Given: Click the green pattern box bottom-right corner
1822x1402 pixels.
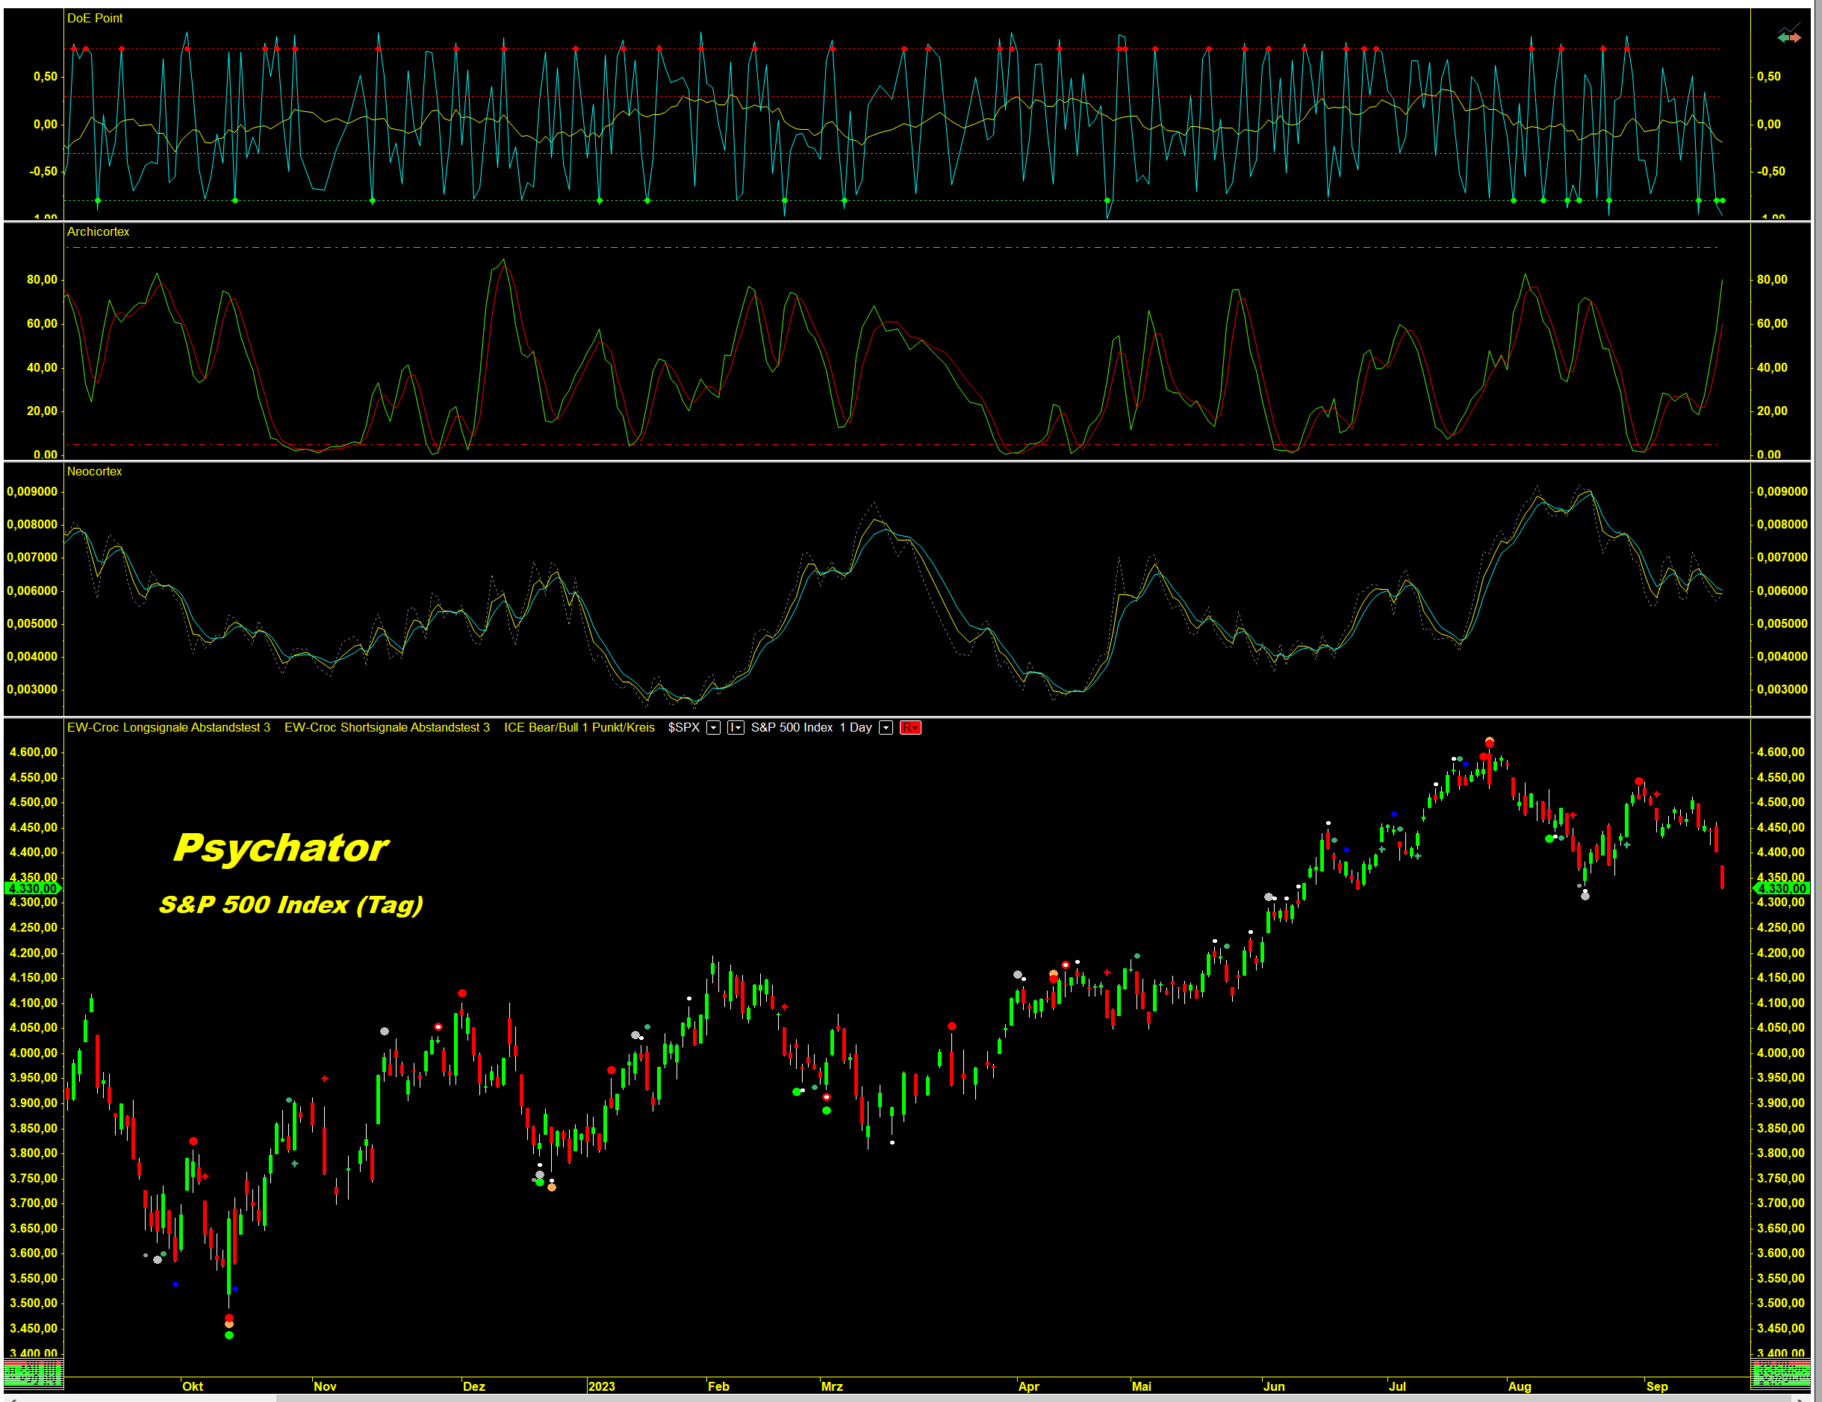Looking at the screenshot, I should [x=1781, y=1373].
